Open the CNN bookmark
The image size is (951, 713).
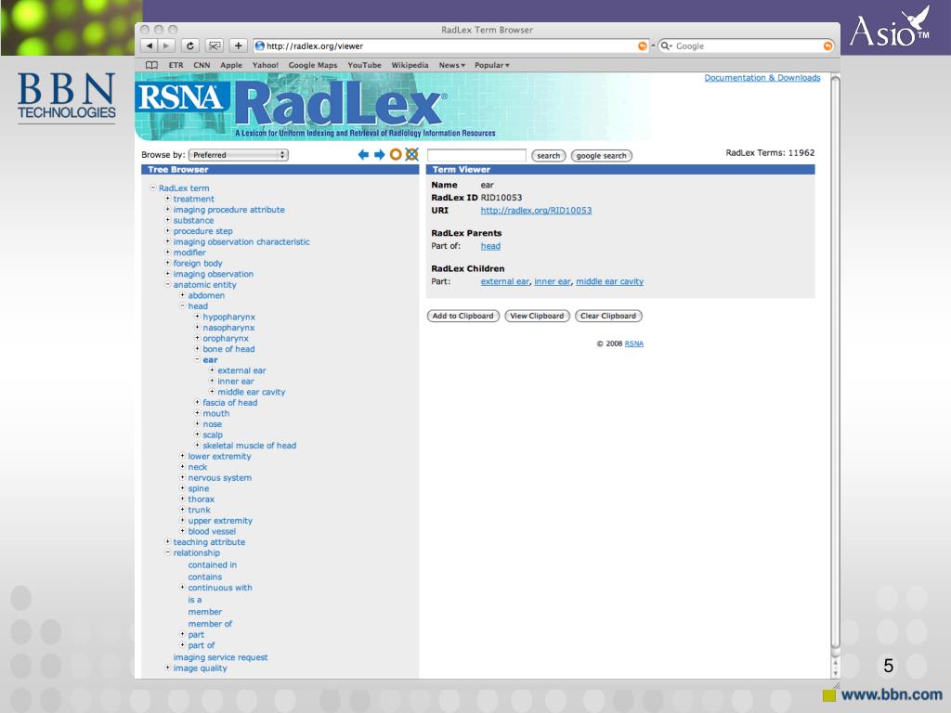[202, 65]
